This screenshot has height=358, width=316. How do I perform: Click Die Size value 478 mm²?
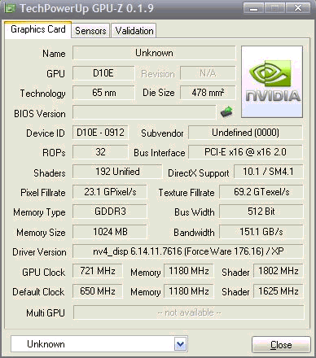pyautogui.click(x=208, y=93)
